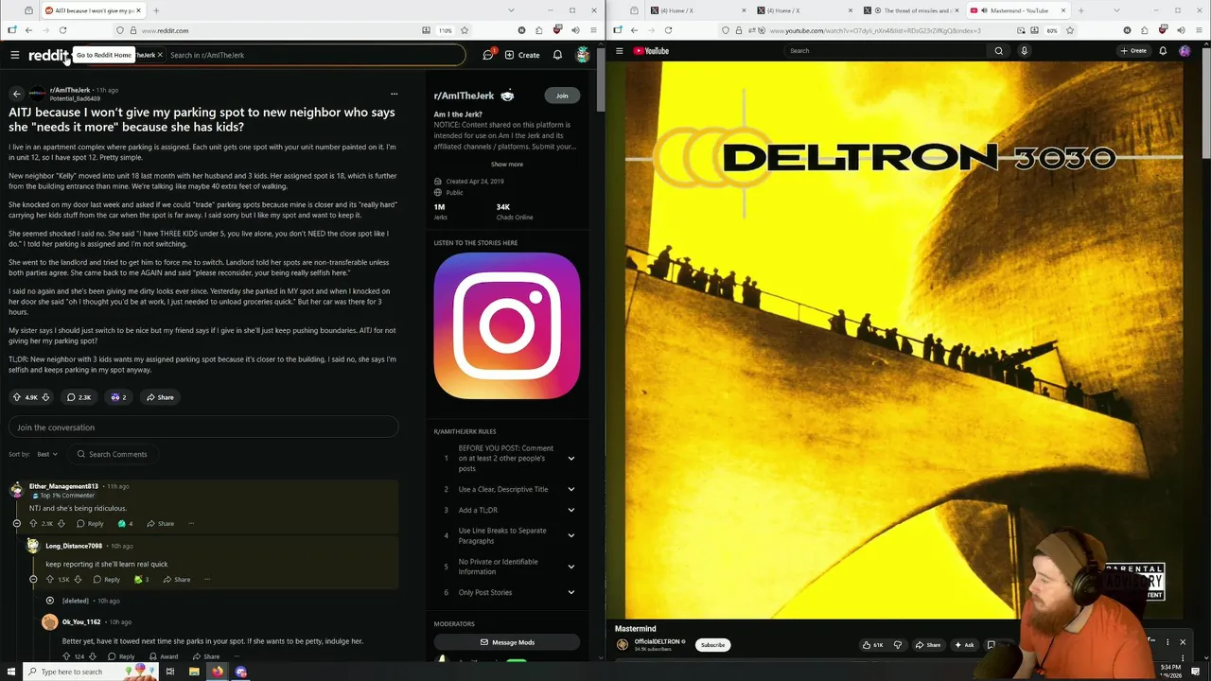Screen dimensions: 1211x681
Task: Like the Mastermind video
Action: 872,645
